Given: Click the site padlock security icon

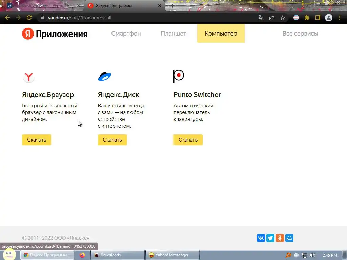Looking at the screenshot, I should pyautogui.click(x=43, y=18).
